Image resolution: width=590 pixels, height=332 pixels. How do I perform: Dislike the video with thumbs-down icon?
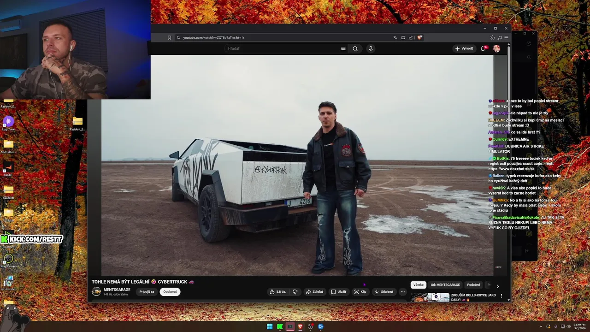pyautogui.click(x=295, y=291)
